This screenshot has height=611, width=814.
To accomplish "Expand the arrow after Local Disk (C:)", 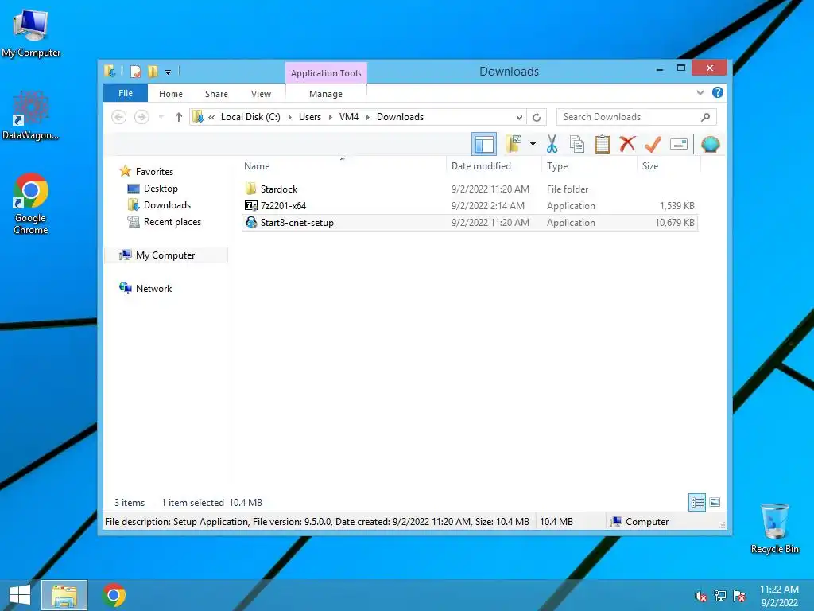I will [289, 117].
